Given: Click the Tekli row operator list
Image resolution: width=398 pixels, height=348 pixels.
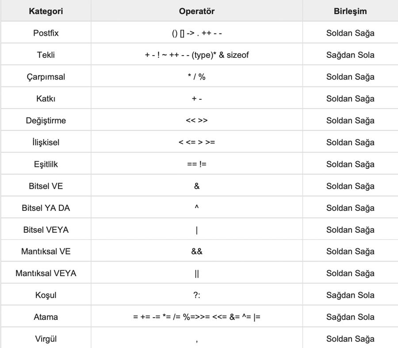Looking at the screenshot, I should [196, 55].
